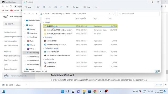Open Microsoft Store taskbar icon
Screen dimensions: 168x94
(x=90, y=91)
